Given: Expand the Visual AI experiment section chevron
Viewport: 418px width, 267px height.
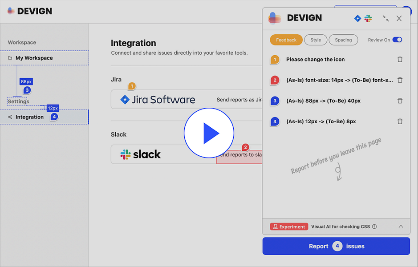Looking at the screenshot, I should coord(401,227).
